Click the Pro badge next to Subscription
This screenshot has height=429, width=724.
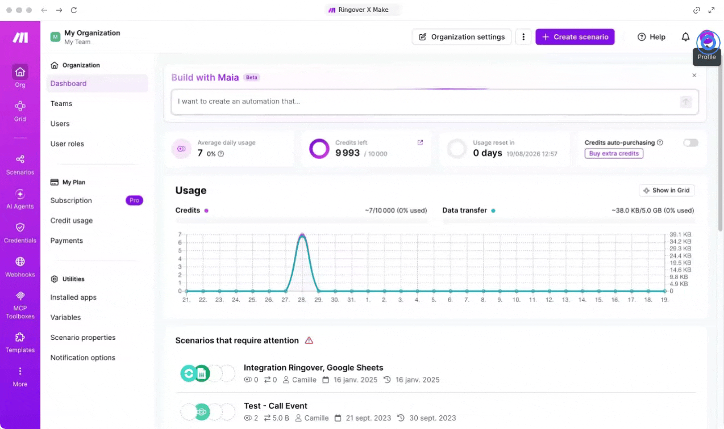[x=134, y=200]
